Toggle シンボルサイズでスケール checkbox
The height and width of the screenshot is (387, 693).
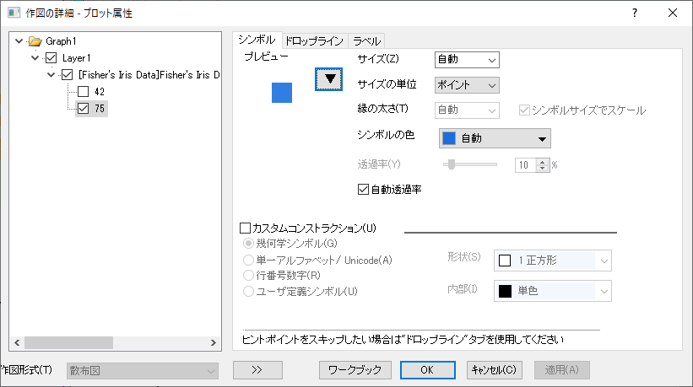(524, 110)
